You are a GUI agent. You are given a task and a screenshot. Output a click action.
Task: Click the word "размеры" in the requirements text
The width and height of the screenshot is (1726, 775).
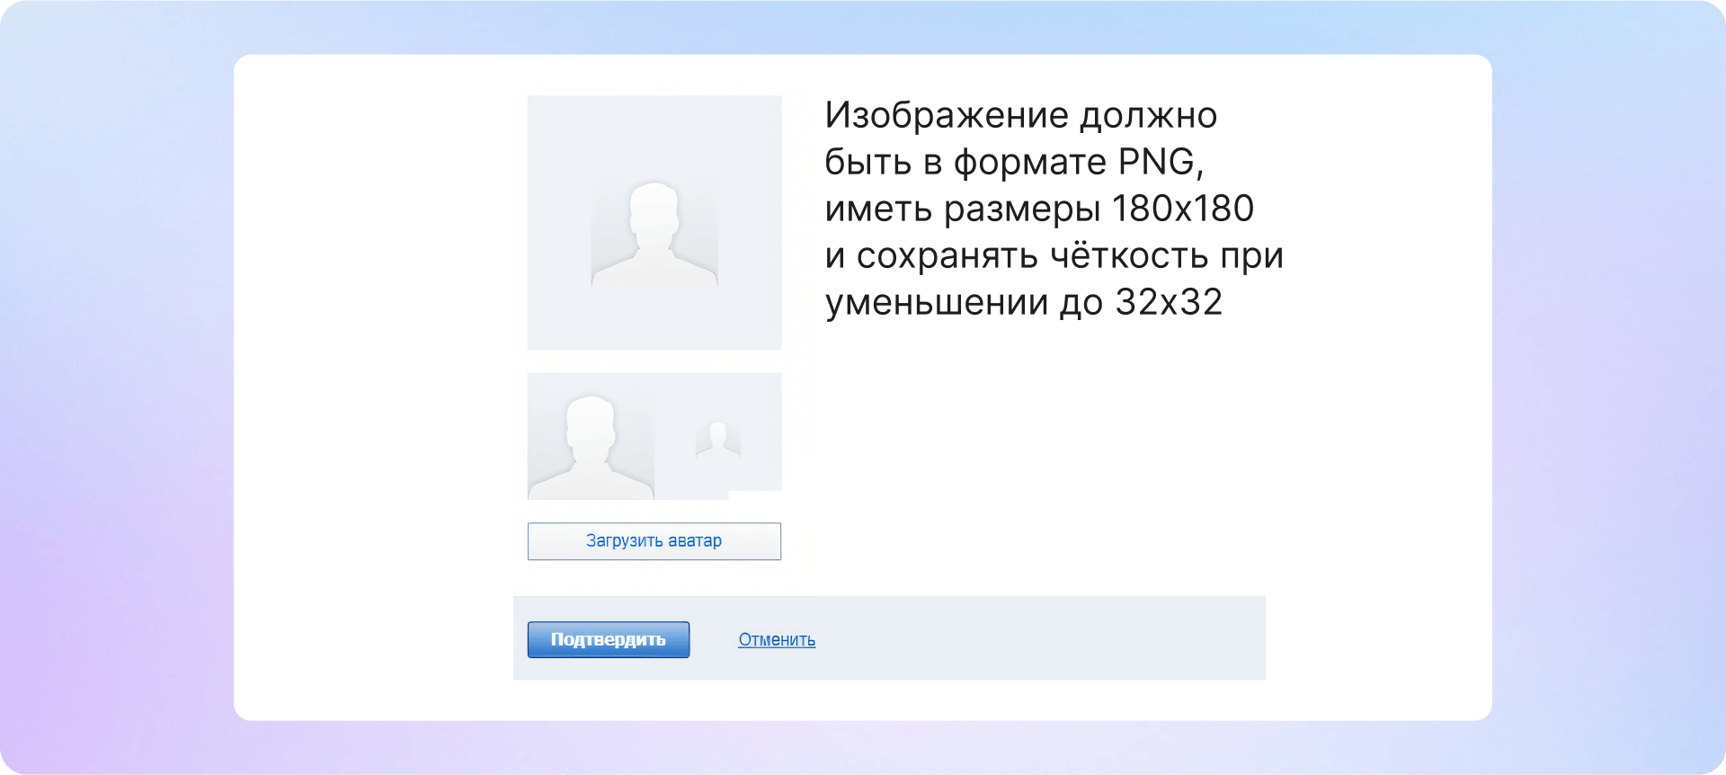pos(1022,209)
